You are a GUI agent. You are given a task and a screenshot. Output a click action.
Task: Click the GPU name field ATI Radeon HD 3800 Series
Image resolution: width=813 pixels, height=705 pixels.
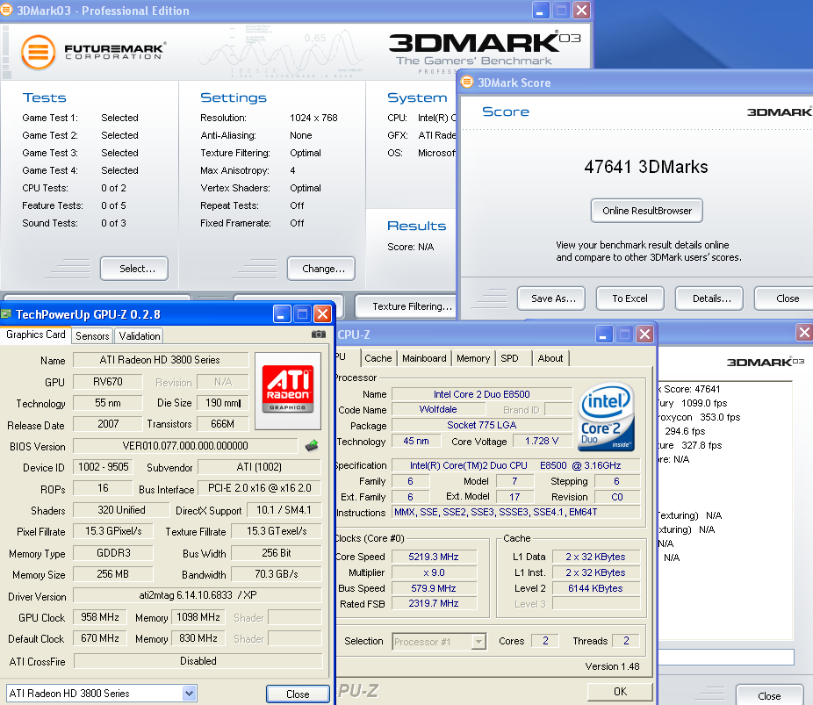pyautogui.click(x=160, y=360)
